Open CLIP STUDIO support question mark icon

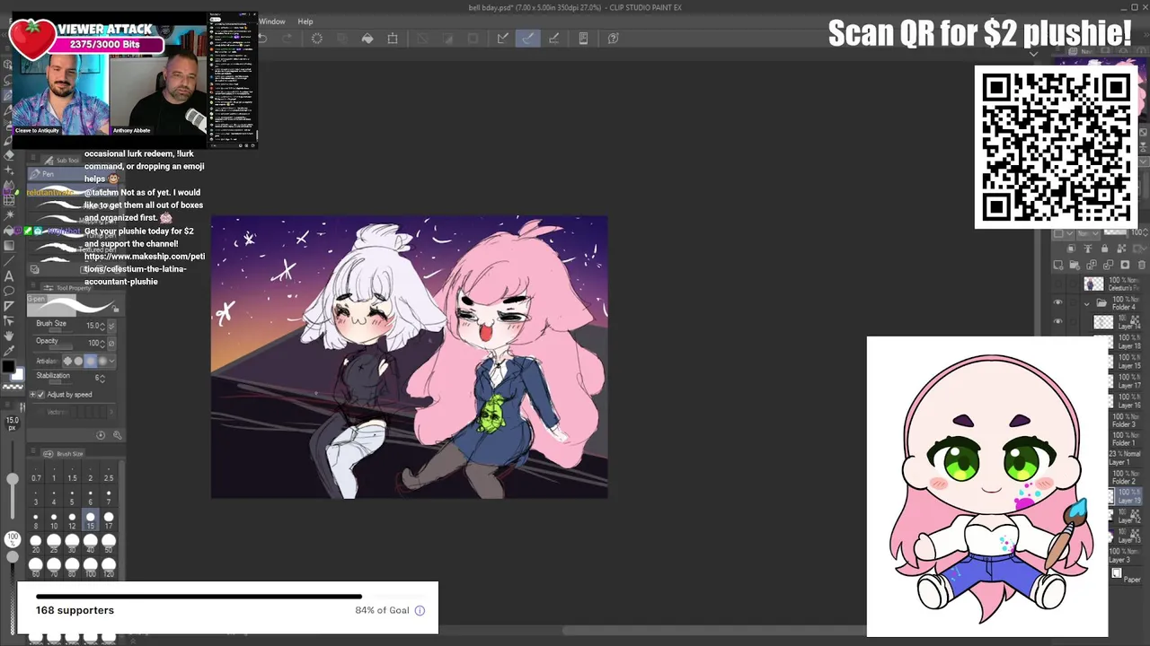click(613, 39)
